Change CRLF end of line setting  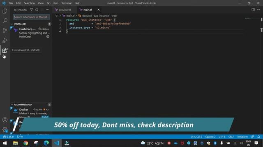231,137
